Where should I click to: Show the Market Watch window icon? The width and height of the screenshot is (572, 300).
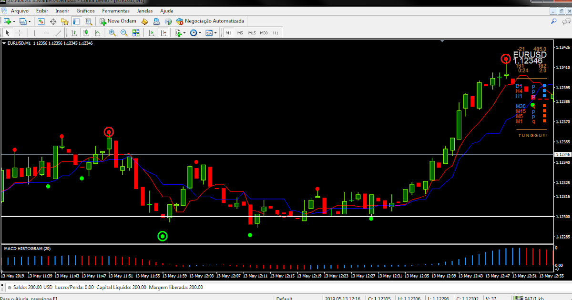tap(41, 21)
